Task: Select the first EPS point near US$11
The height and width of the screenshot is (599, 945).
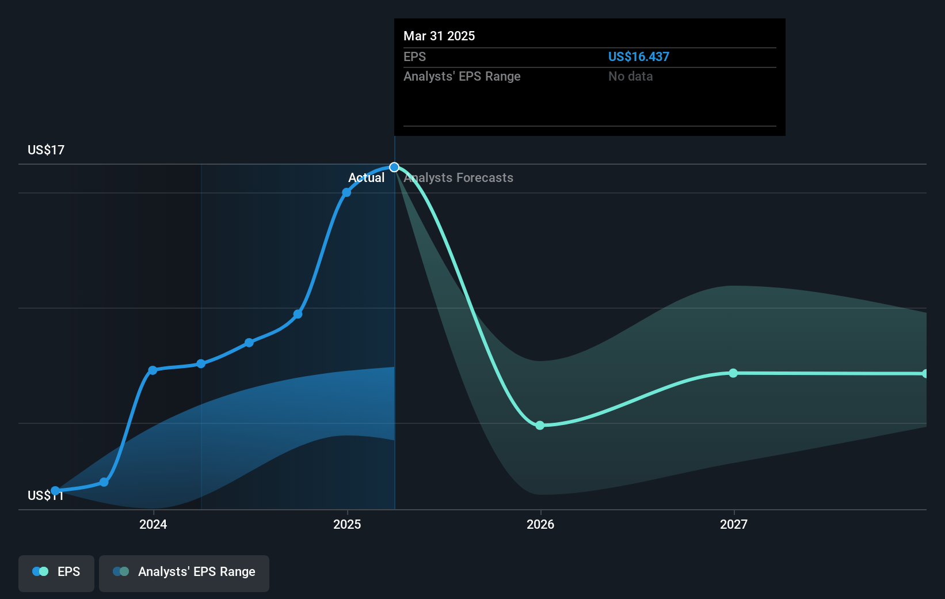Action: [55, 491]
